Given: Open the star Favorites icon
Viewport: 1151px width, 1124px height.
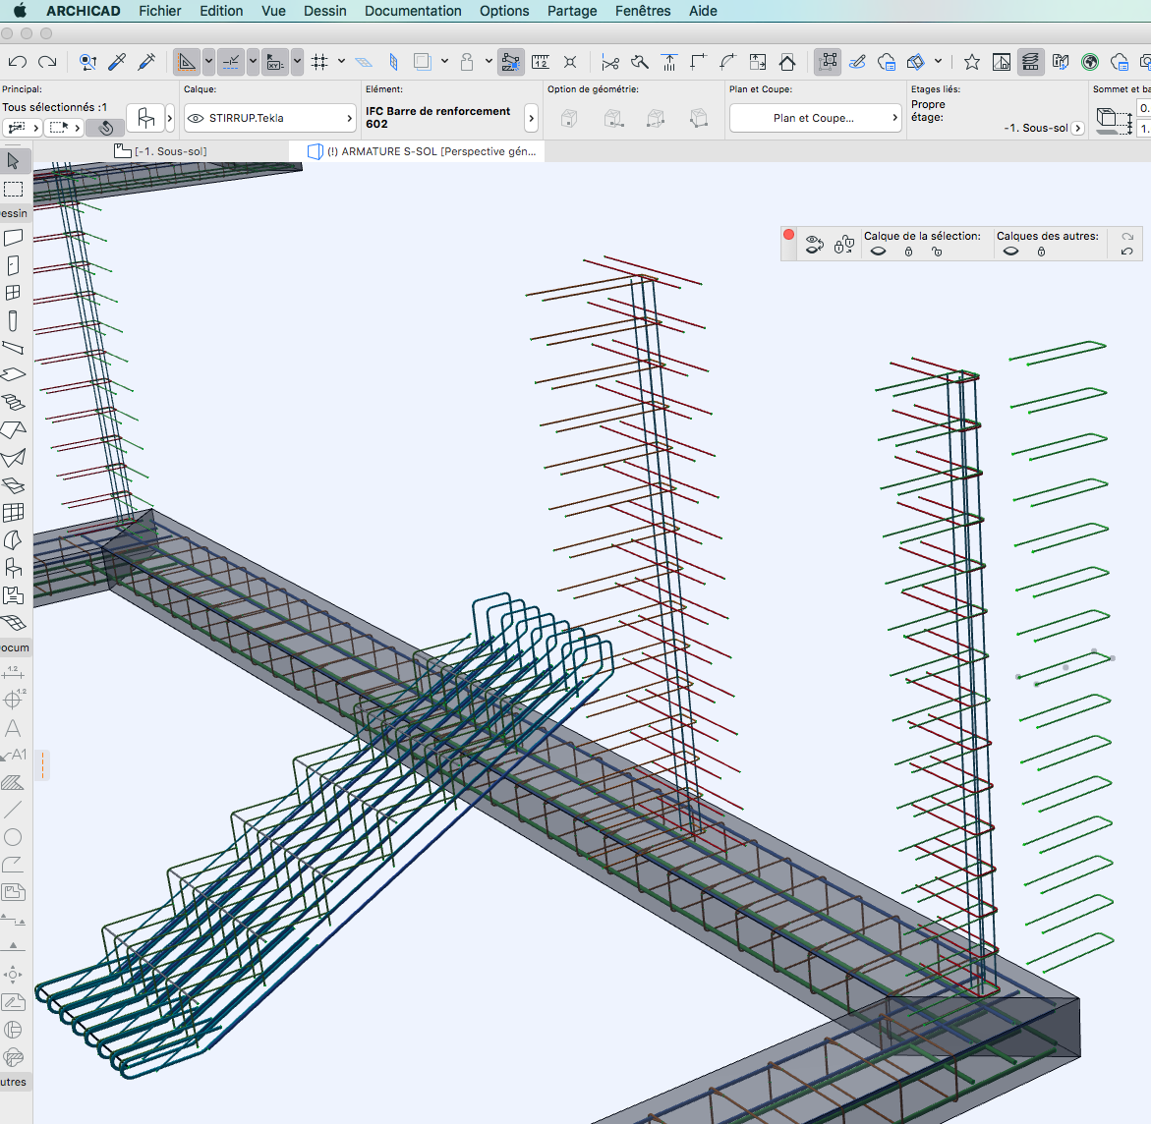Looking at the screenshot, I should click(x=971, y=62).
